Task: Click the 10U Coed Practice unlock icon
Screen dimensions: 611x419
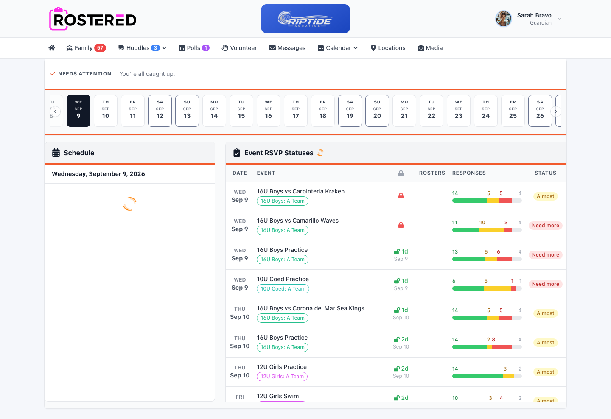Action: (x=397, y=281)
